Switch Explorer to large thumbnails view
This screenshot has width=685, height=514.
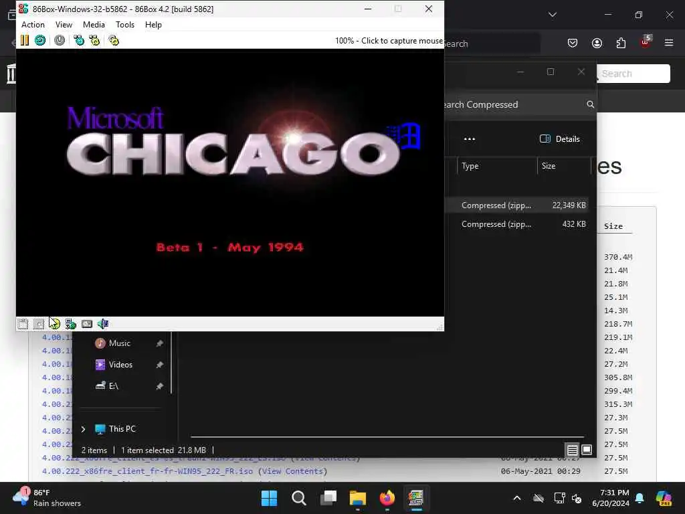click(x=587, y=450)
